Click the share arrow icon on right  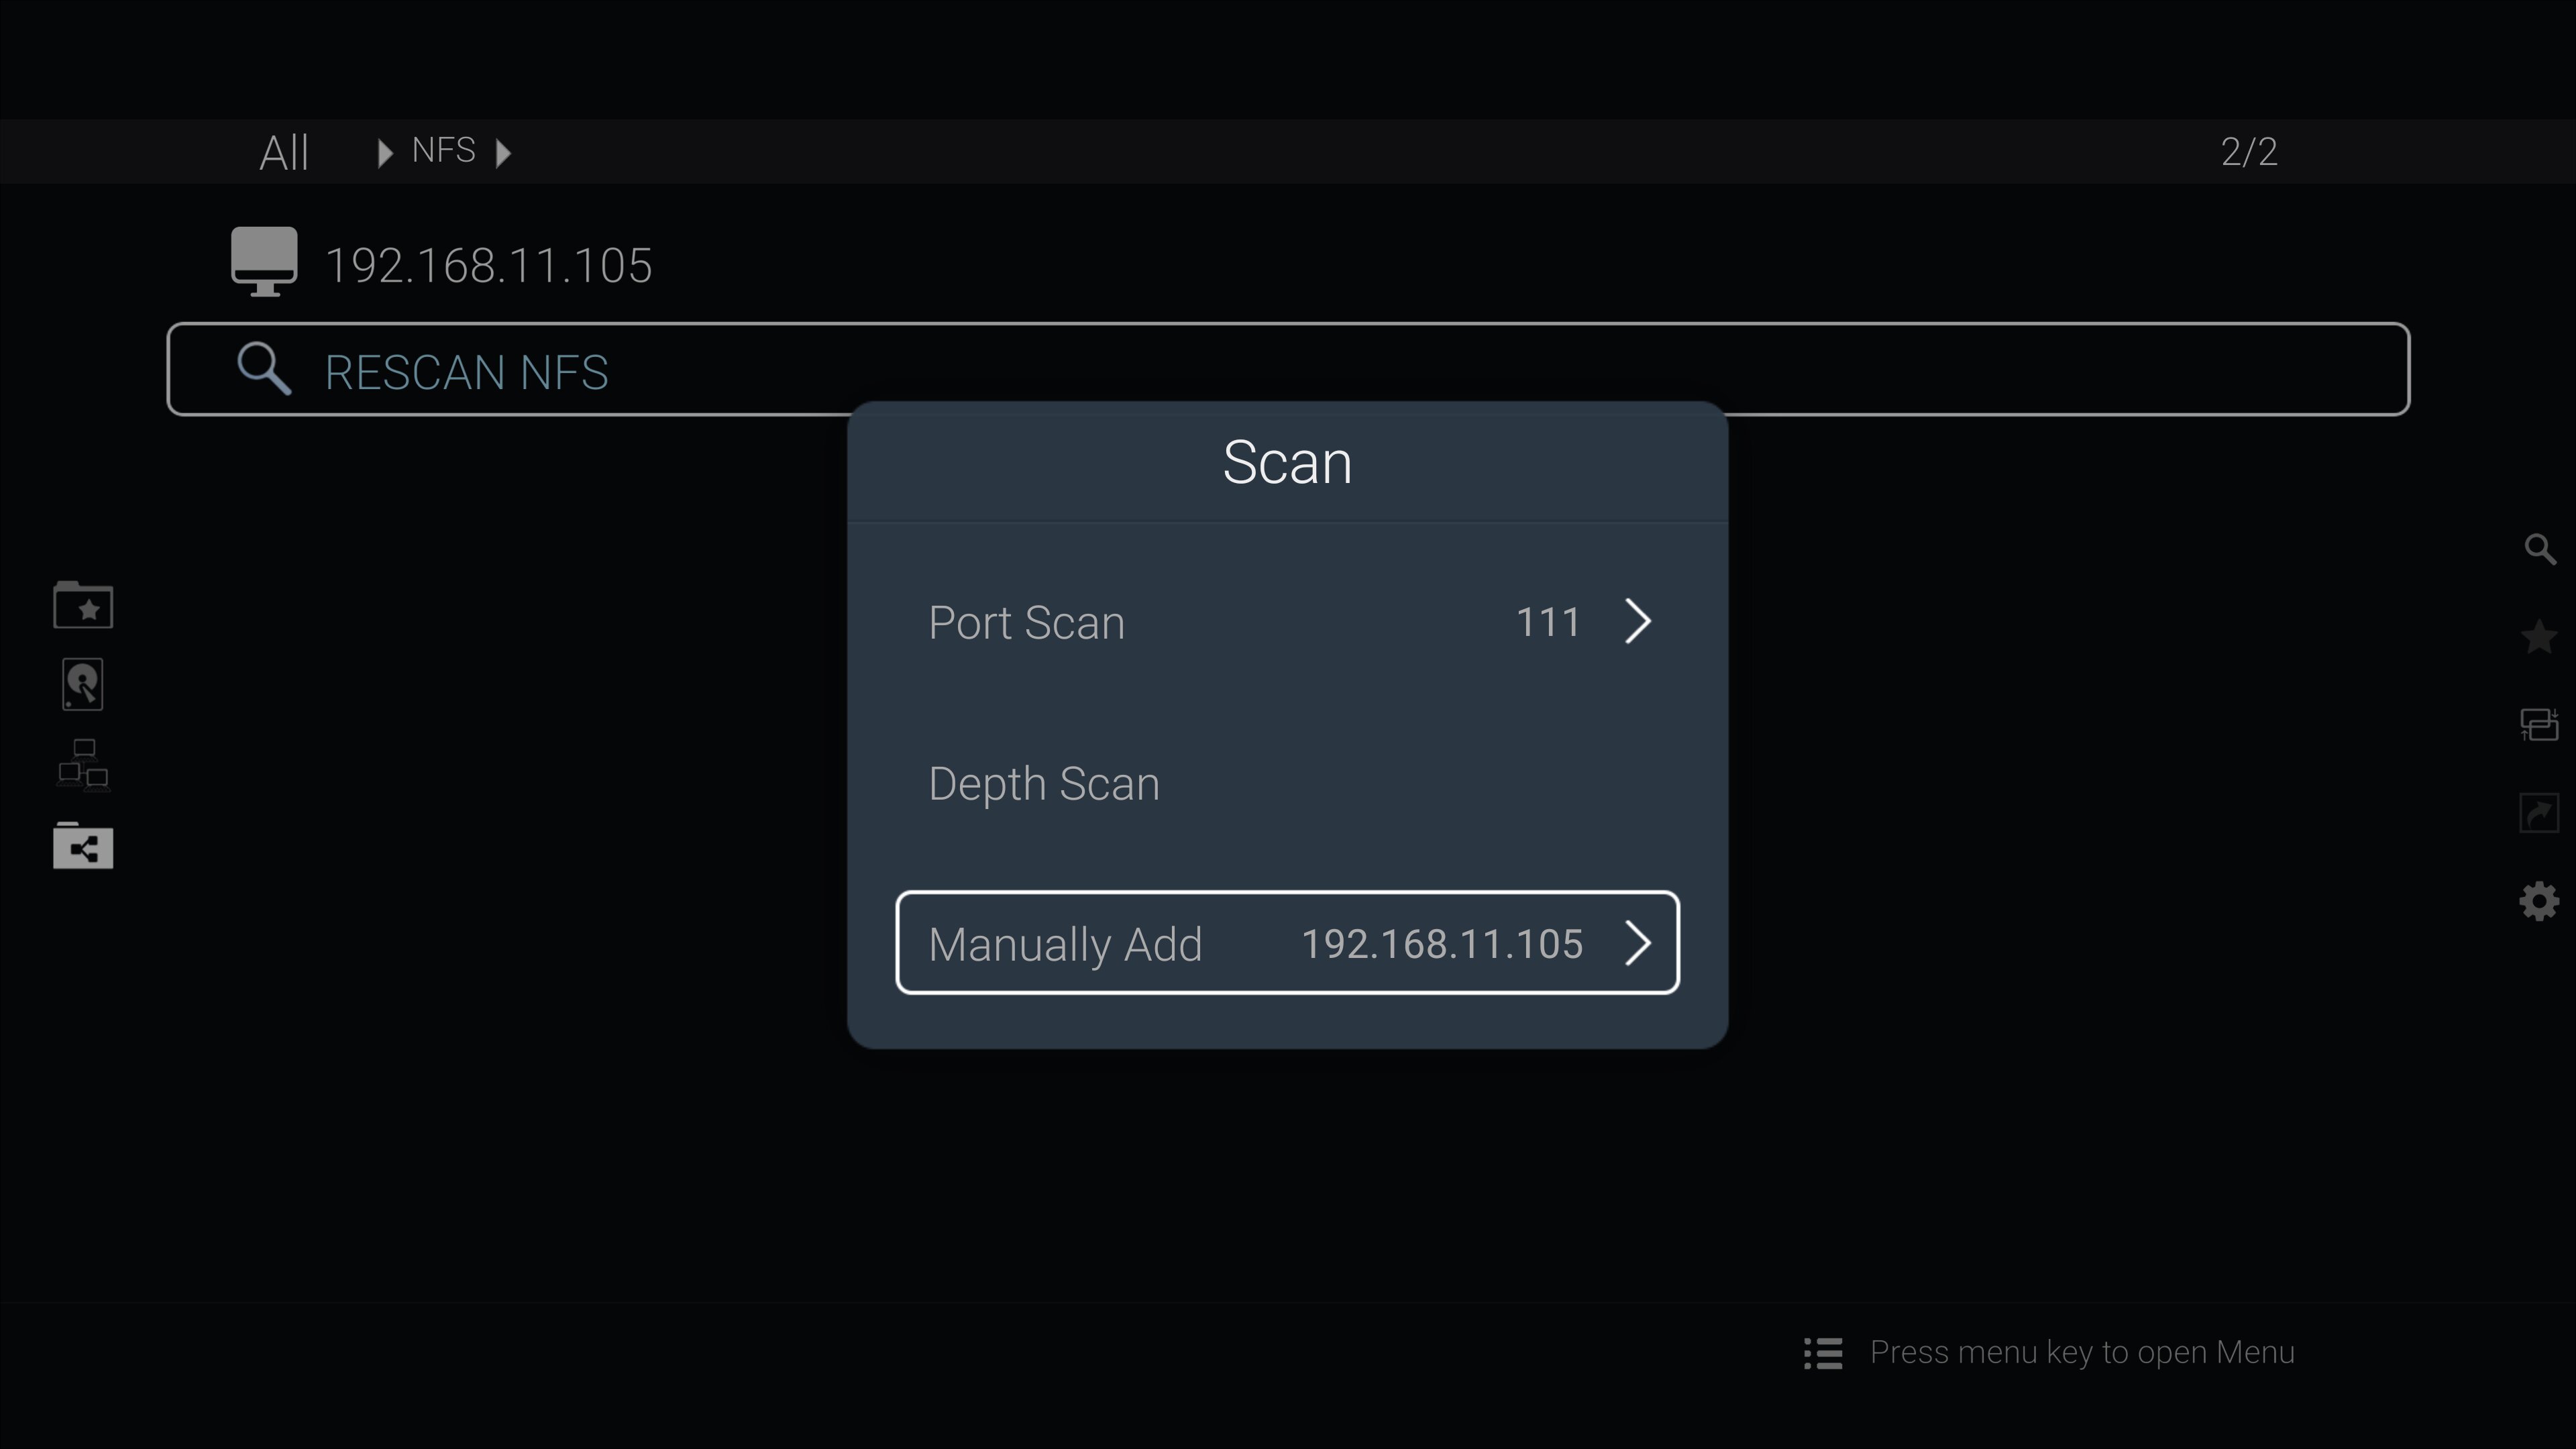[2540, 813]
